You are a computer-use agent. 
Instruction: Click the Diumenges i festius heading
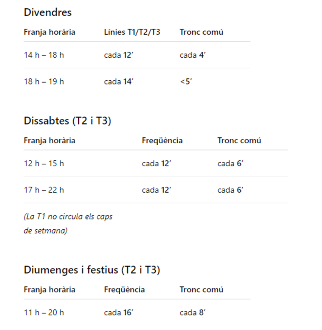point(92,270)
